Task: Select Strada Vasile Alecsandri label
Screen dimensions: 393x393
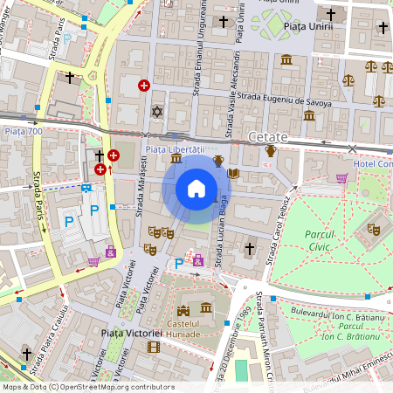Action: point(233,94)
